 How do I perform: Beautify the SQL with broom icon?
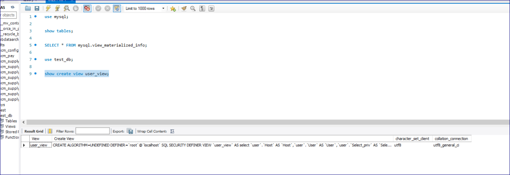click(x=184, y=8)
